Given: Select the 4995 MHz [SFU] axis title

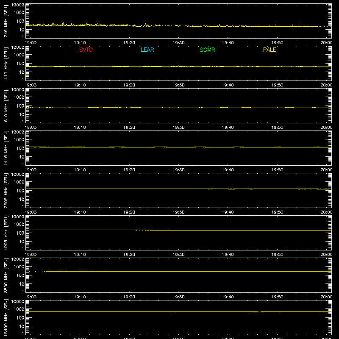Looking at the screenshot, I should pyautogui.click(x=6, y=233).
